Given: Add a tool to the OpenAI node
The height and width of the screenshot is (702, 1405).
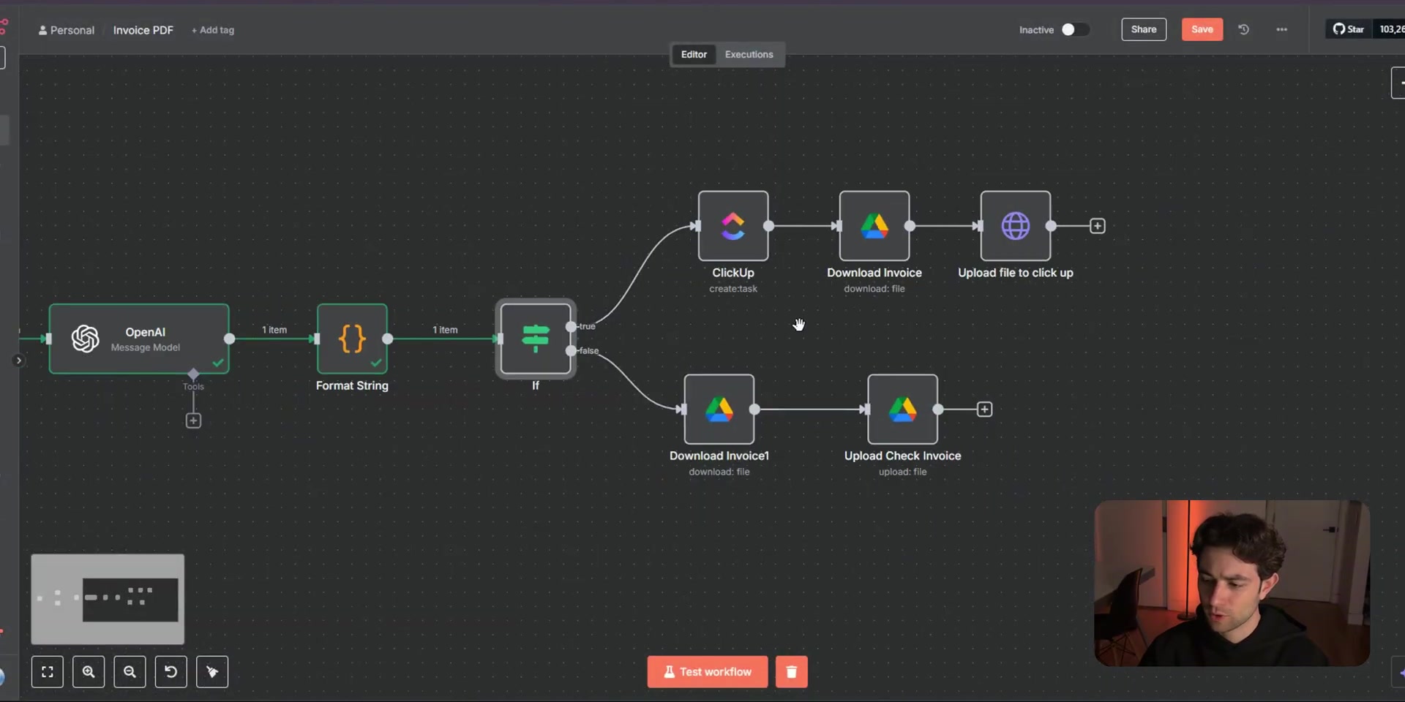Looking at the screenshot, I should (193, 420).
